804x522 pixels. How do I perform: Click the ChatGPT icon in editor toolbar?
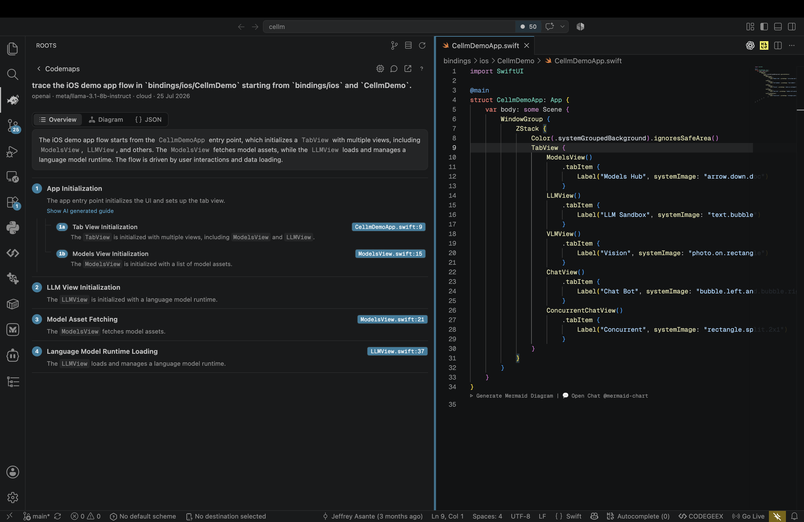click(x=750, y=45)
